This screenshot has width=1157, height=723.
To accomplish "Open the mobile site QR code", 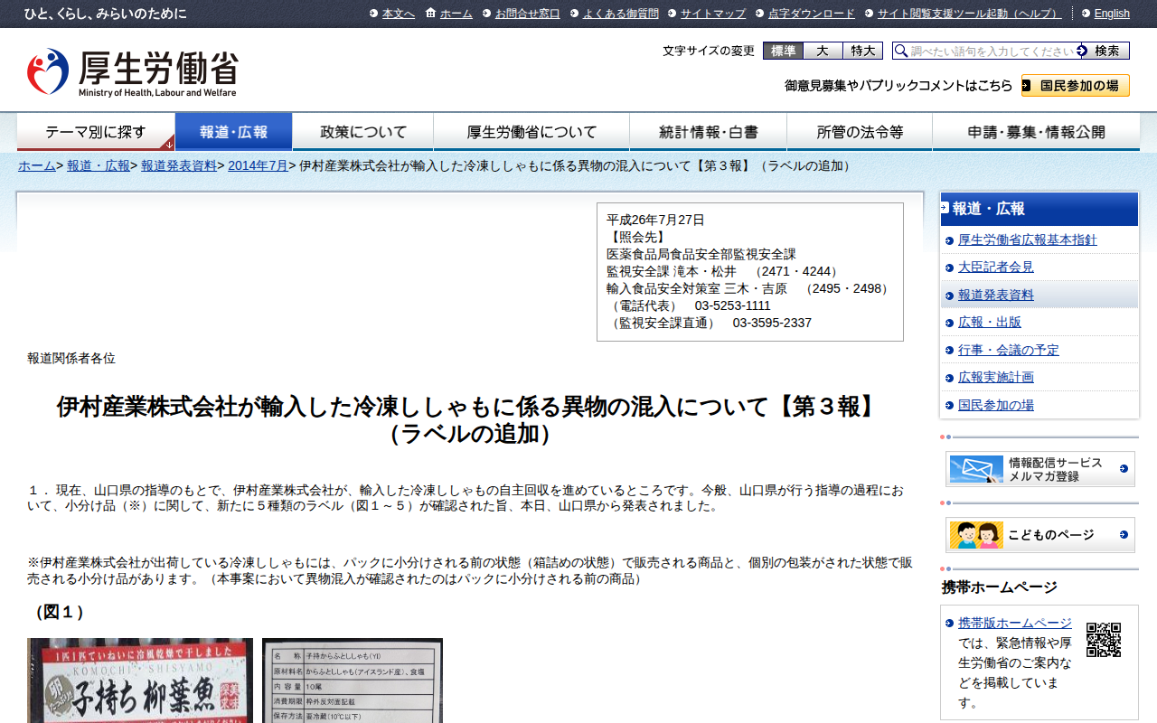I will click(1104, 640).
